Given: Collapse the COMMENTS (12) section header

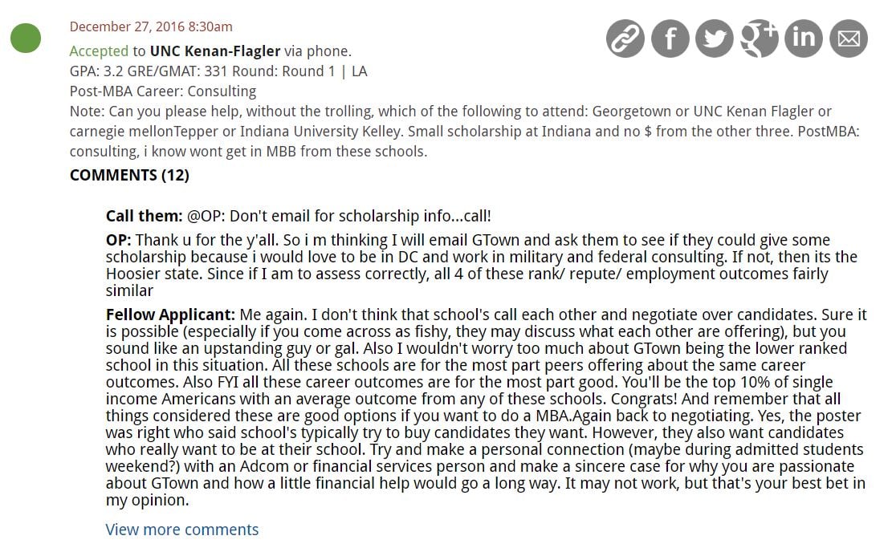Looking at the screenshot, I should [129, 175].
